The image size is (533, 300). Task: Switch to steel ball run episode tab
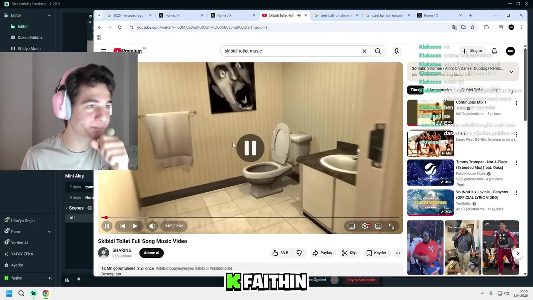[x=387, y=15]
